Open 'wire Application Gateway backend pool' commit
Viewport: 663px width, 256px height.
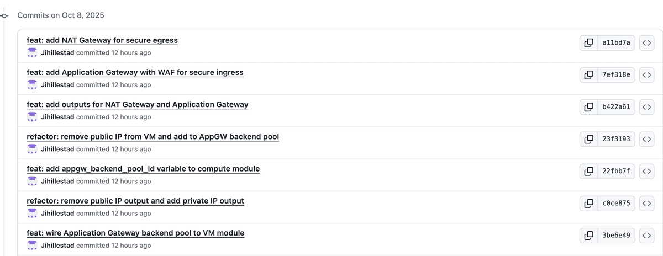coord(135,233)
